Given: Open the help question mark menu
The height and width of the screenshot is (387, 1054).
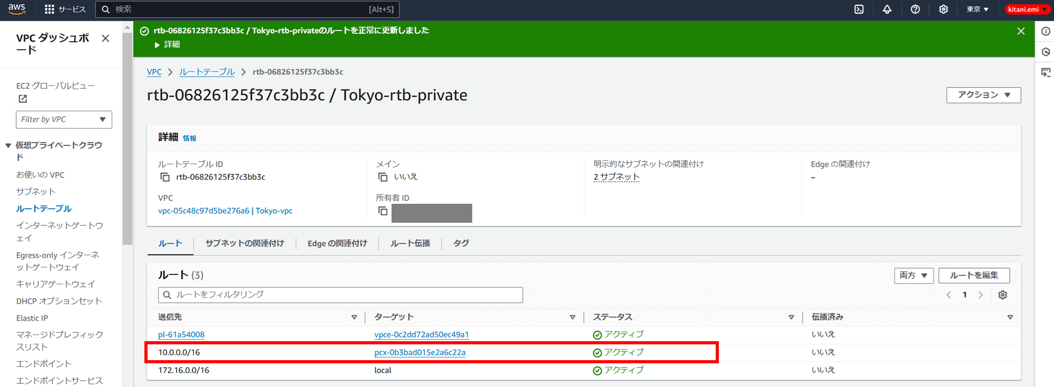Looking at the screenshot, I should 915,9.
